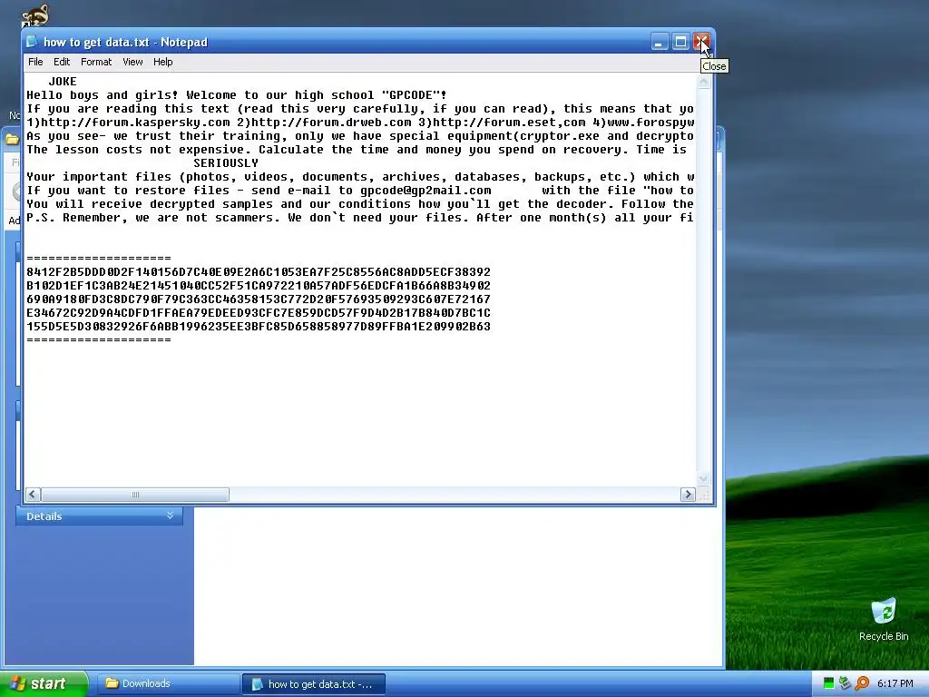Image resolution: width=929 pixels, height=697 pixels.
Task: Open the Start menu
Action: (x=44, y=683)
